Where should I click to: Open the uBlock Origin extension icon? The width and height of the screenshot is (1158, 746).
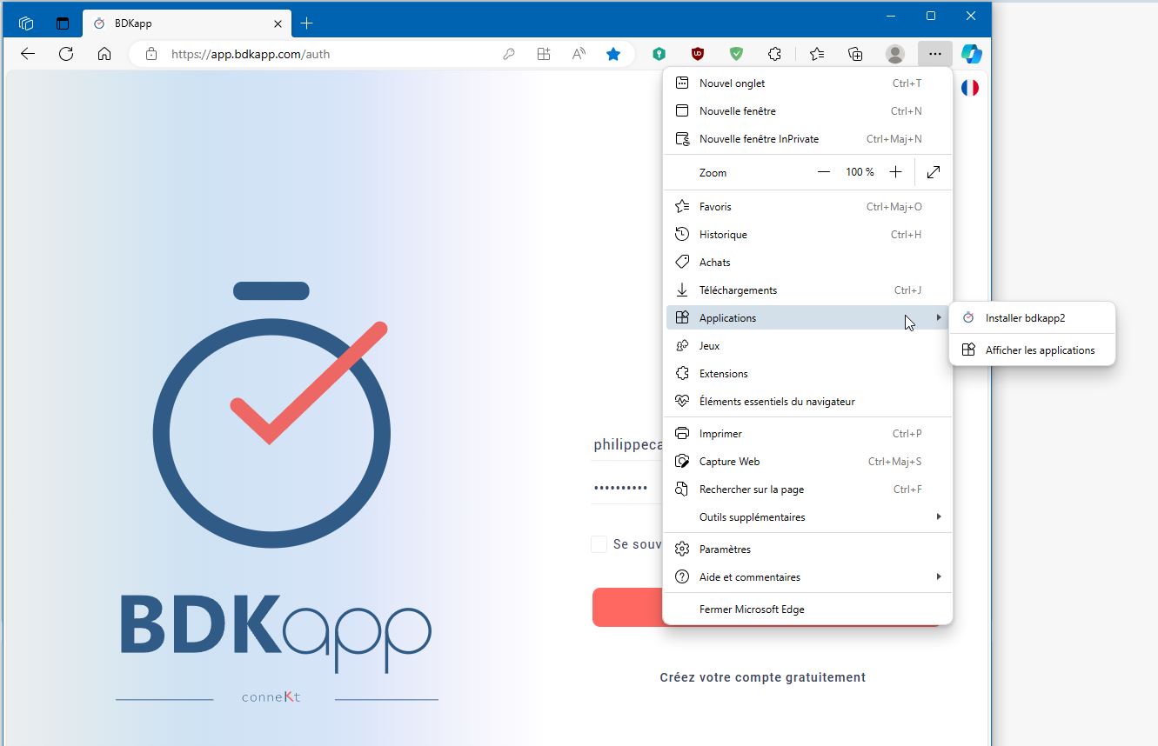698,54
